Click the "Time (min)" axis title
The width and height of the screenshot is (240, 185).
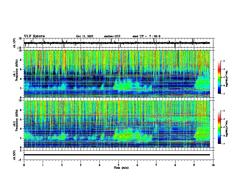tap(121, 168)
